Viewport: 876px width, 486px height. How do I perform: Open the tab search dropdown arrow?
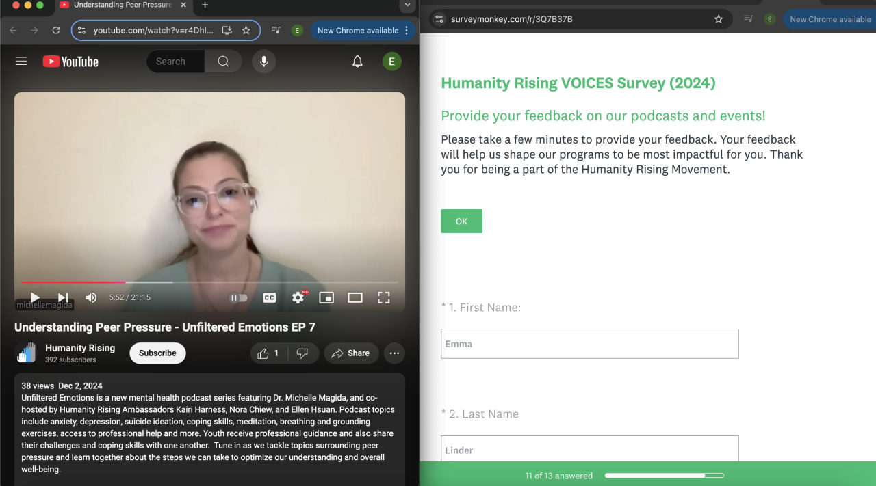point(407,5)
